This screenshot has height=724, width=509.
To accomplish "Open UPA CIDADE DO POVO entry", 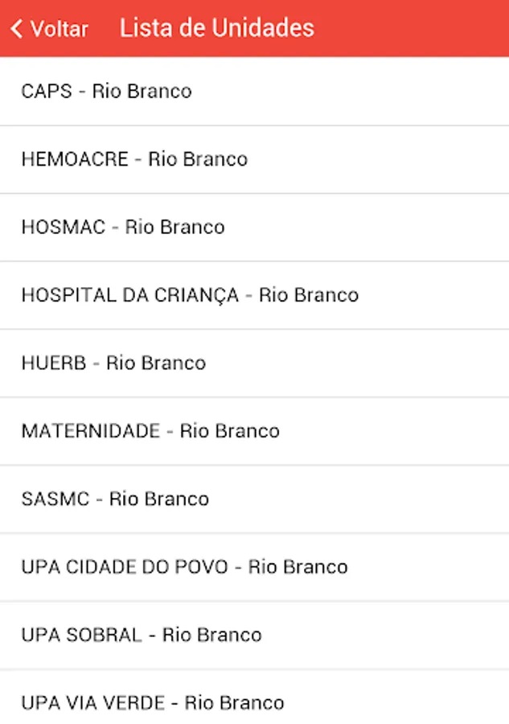I will tap(184, 567).
